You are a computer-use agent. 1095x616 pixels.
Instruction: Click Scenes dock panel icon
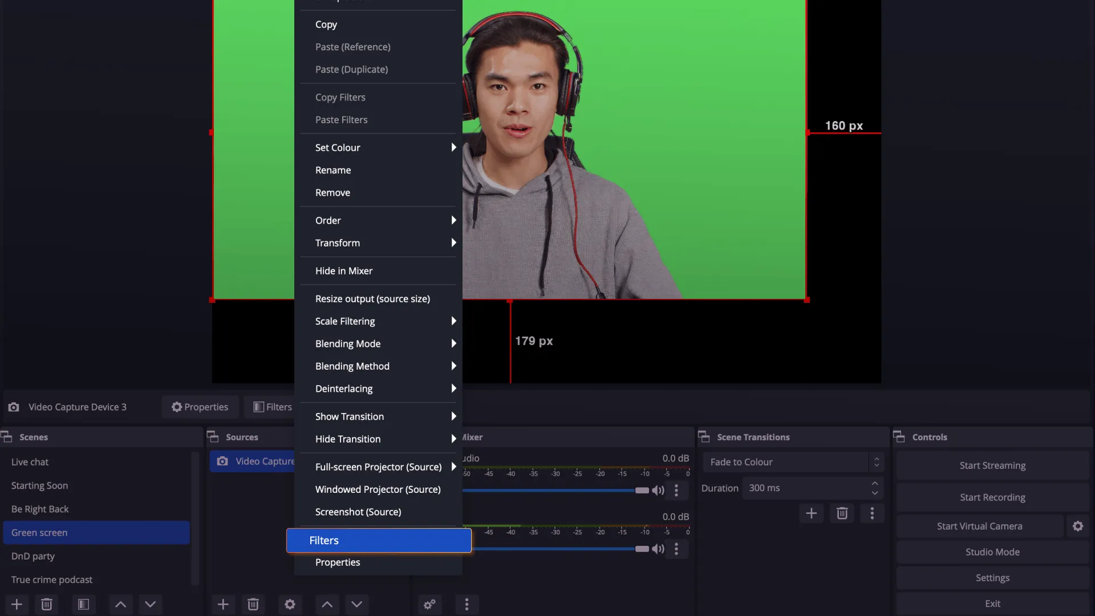(7, 437)
